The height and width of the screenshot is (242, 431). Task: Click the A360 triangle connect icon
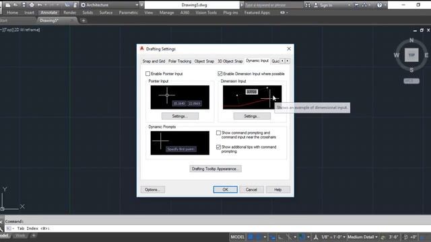click(364, 5)
